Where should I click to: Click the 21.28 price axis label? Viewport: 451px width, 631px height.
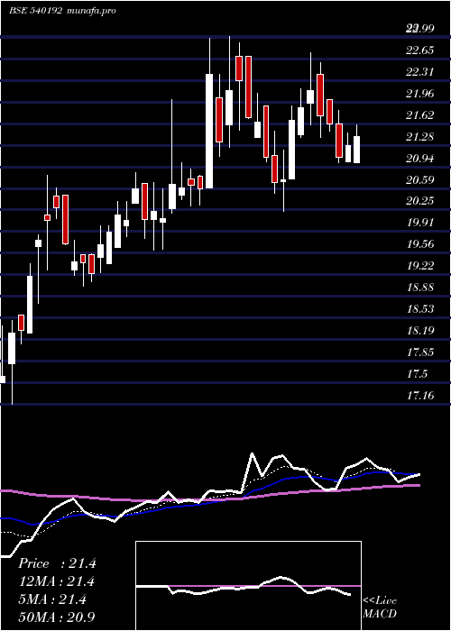[x=420, y=137]
